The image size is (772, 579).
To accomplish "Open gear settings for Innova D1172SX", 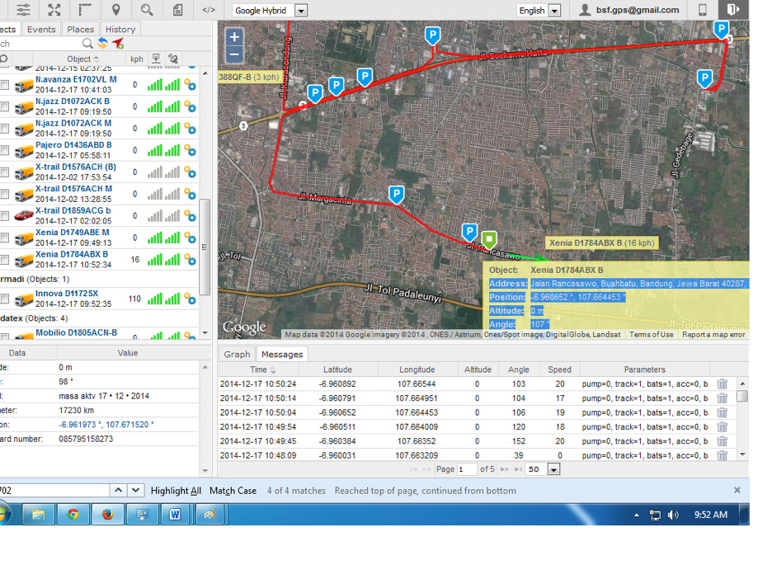I will point(190,299).
